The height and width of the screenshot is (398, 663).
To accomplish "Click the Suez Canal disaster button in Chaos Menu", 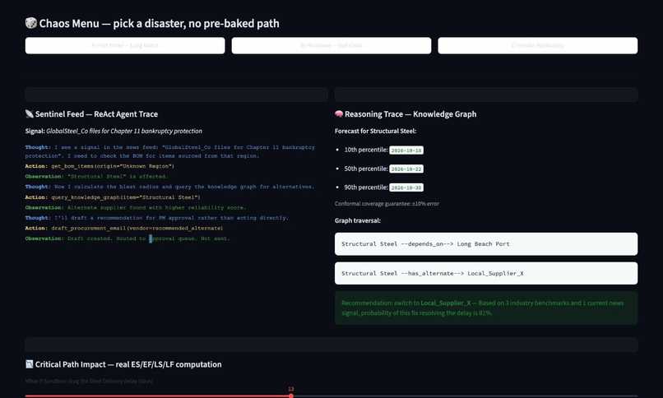I will pos(331,45).
